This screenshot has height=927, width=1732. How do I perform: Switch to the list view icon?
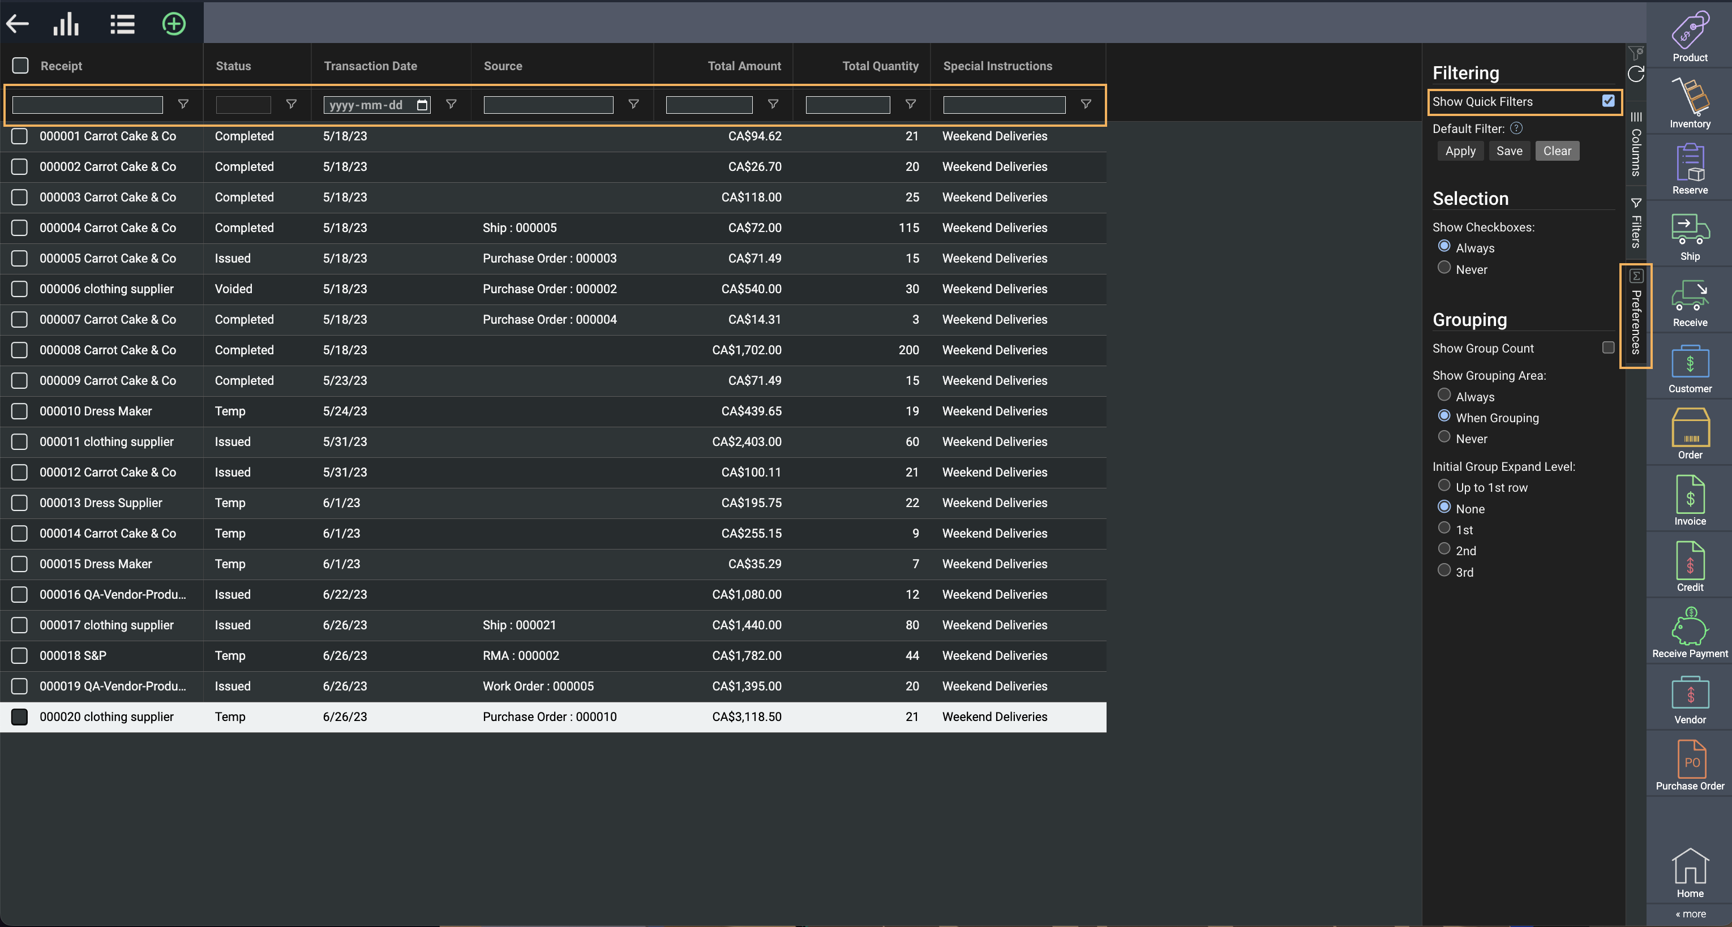122,24
